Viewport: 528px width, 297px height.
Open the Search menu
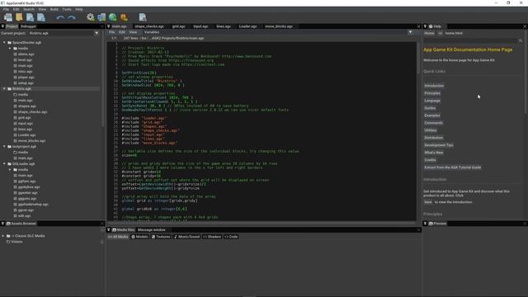click(29, 9)
